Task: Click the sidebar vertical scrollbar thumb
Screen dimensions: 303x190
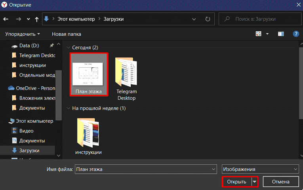Action: point(58,95)
